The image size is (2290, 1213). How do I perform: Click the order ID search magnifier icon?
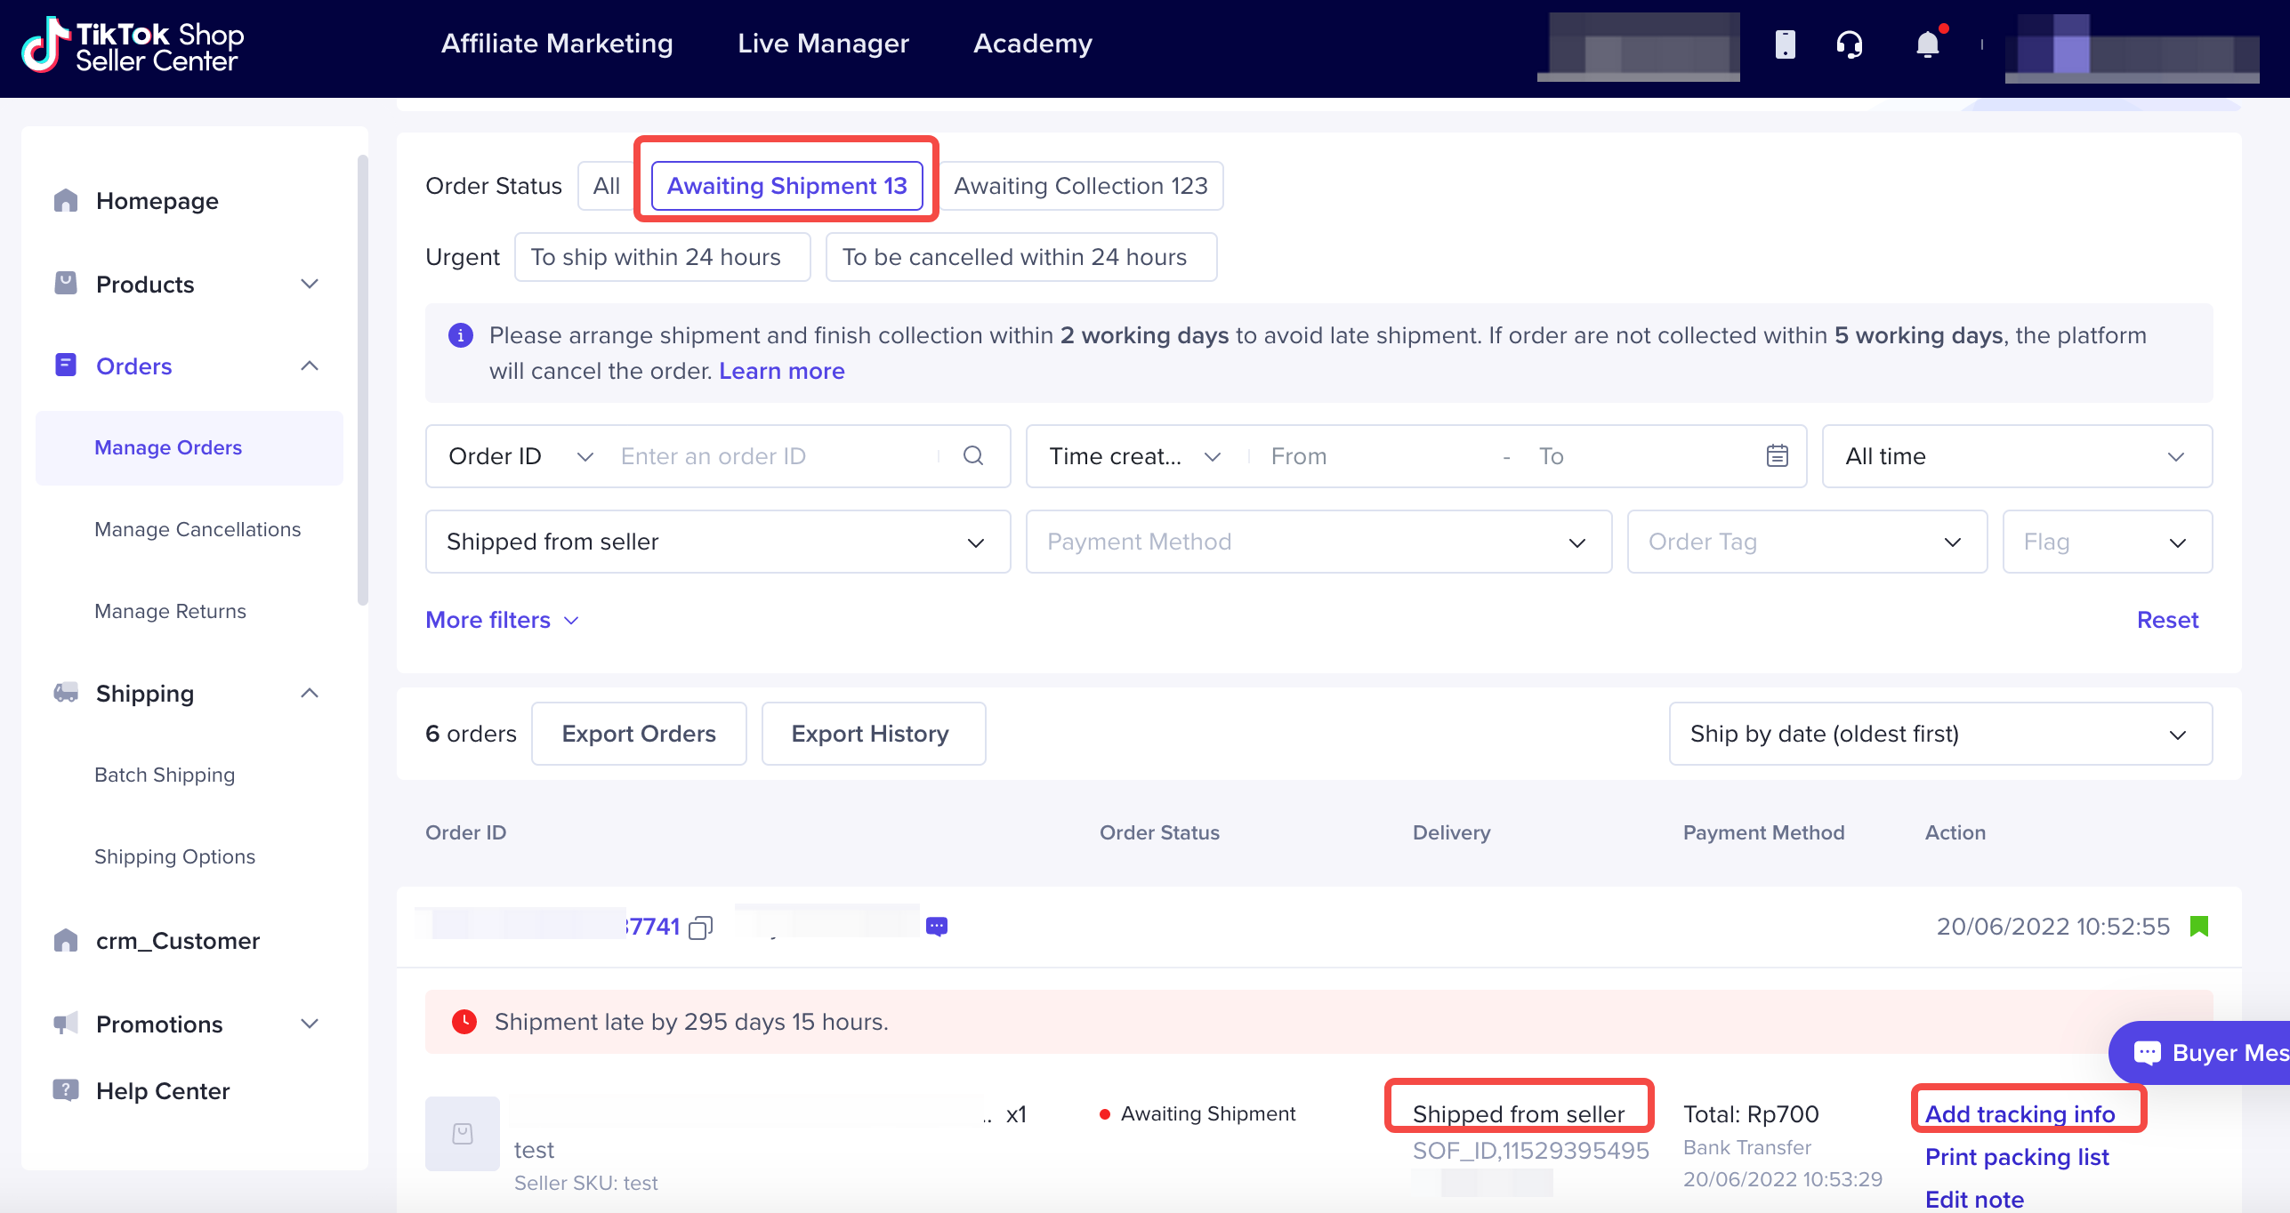[x=973, y=456]
